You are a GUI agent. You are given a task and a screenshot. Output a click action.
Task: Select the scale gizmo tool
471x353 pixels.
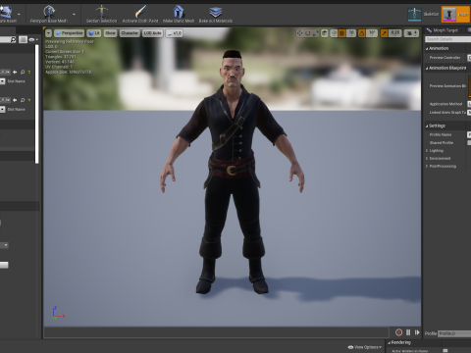tap(315, 33)
